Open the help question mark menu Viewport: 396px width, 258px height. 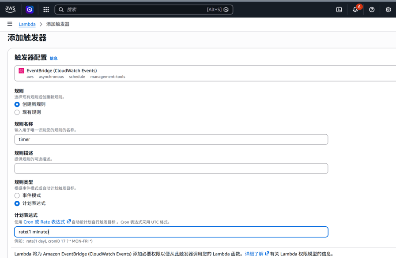[372, 10]
